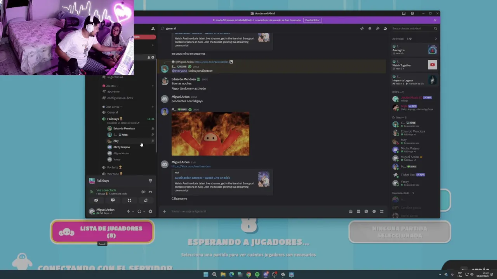Toggle camera in voice panel
Screen dimensions: 497x279
pos(96,200)
